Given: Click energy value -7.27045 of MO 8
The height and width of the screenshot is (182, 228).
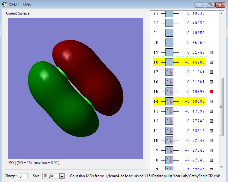Looking at the screenshot, I should click(x=195, y=160).
